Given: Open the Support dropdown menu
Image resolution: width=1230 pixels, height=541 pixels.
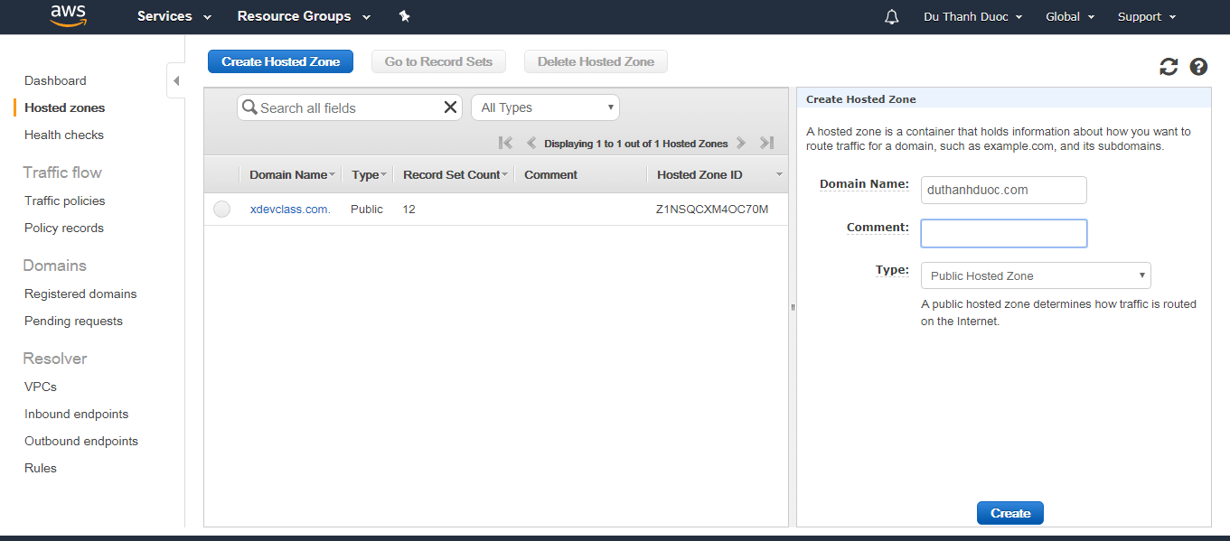Looking at the screenshot, I should [x=1147, y=17].
